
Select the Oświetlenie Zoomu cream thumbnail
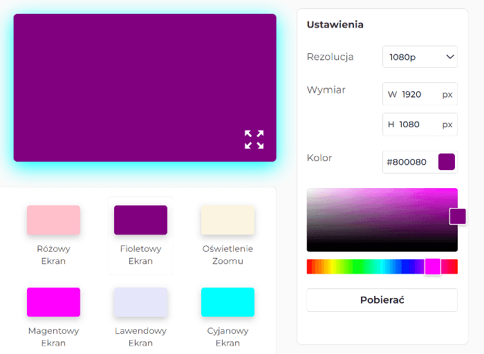(227, 220)
